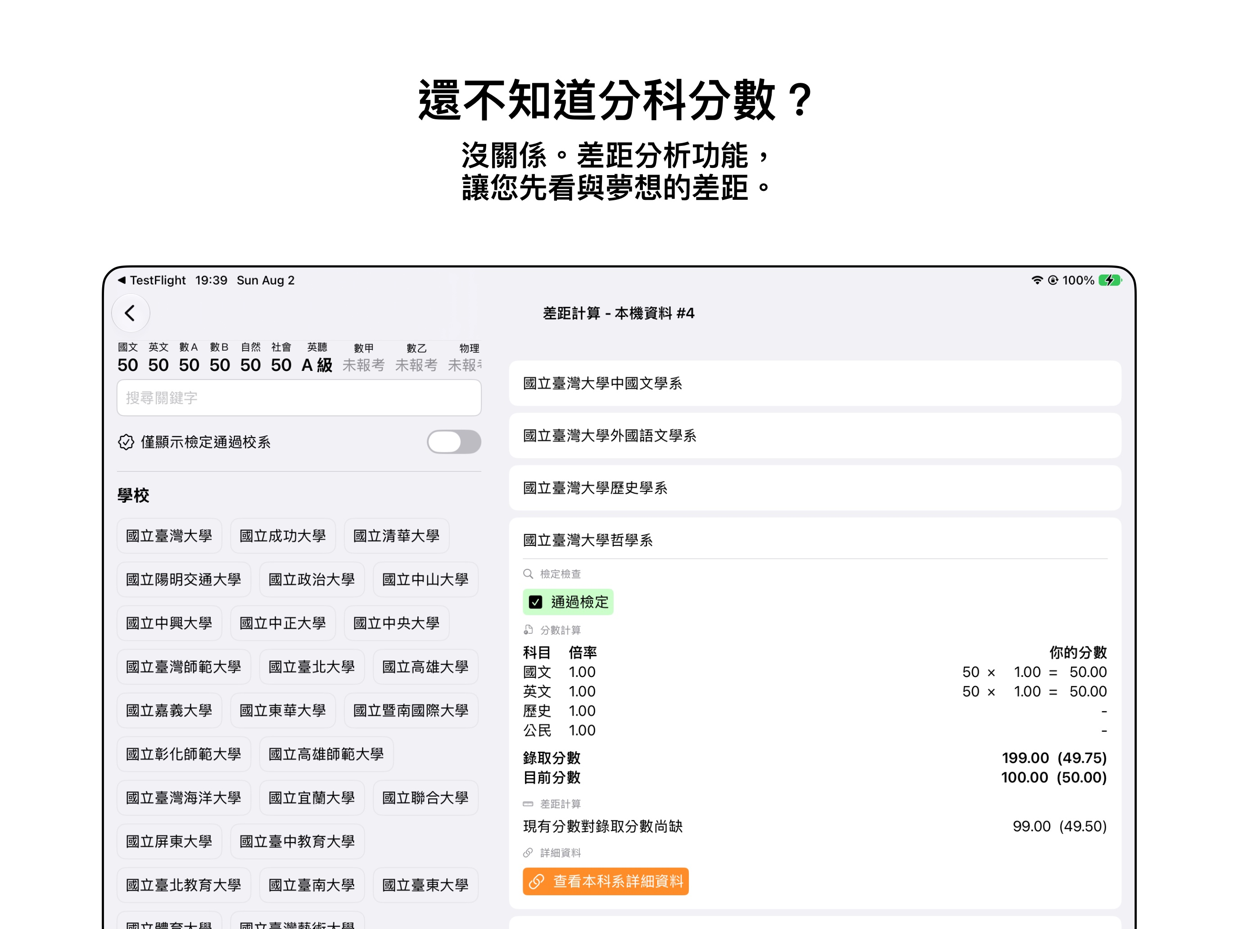Select 國立東華大學 school chip
The image size is (1239, 929).
283,711
